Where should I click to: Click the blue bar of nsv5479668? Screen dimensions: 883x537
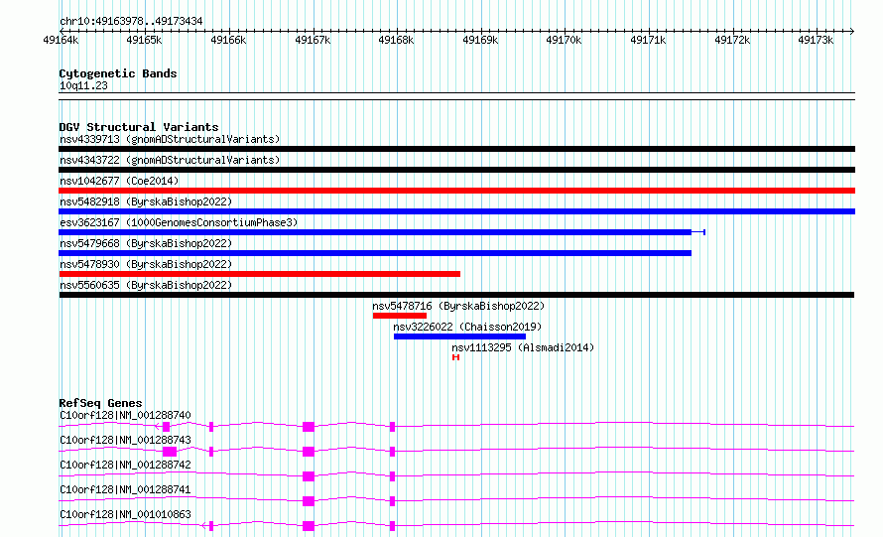pyautogui.click(x=375, y=253)
